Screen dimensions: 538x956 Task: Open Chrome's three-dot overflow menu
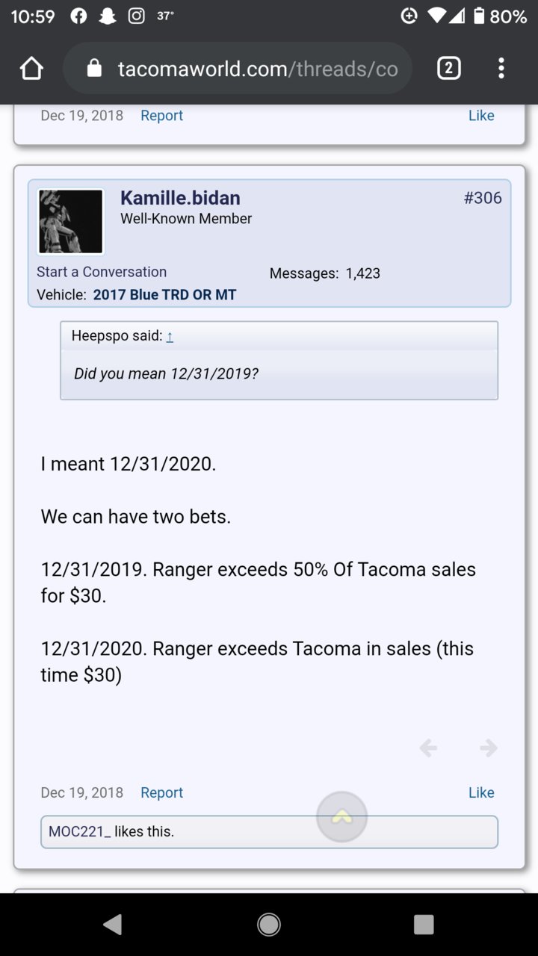(501, 69)
